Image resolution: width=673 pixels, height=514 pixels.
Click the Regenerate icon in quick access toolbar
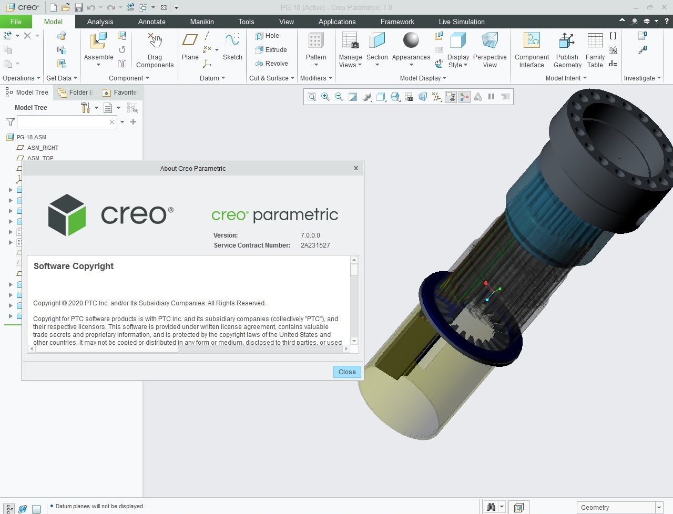[130, 7]
